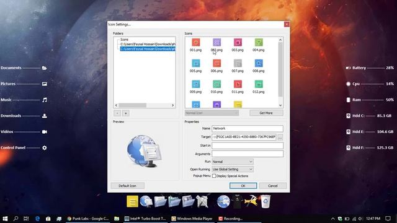Image resolution: width=397 pixels, height=223 pixels.
Task: Open Videos camera shortcut icon
Action: (x=44, y=132)
